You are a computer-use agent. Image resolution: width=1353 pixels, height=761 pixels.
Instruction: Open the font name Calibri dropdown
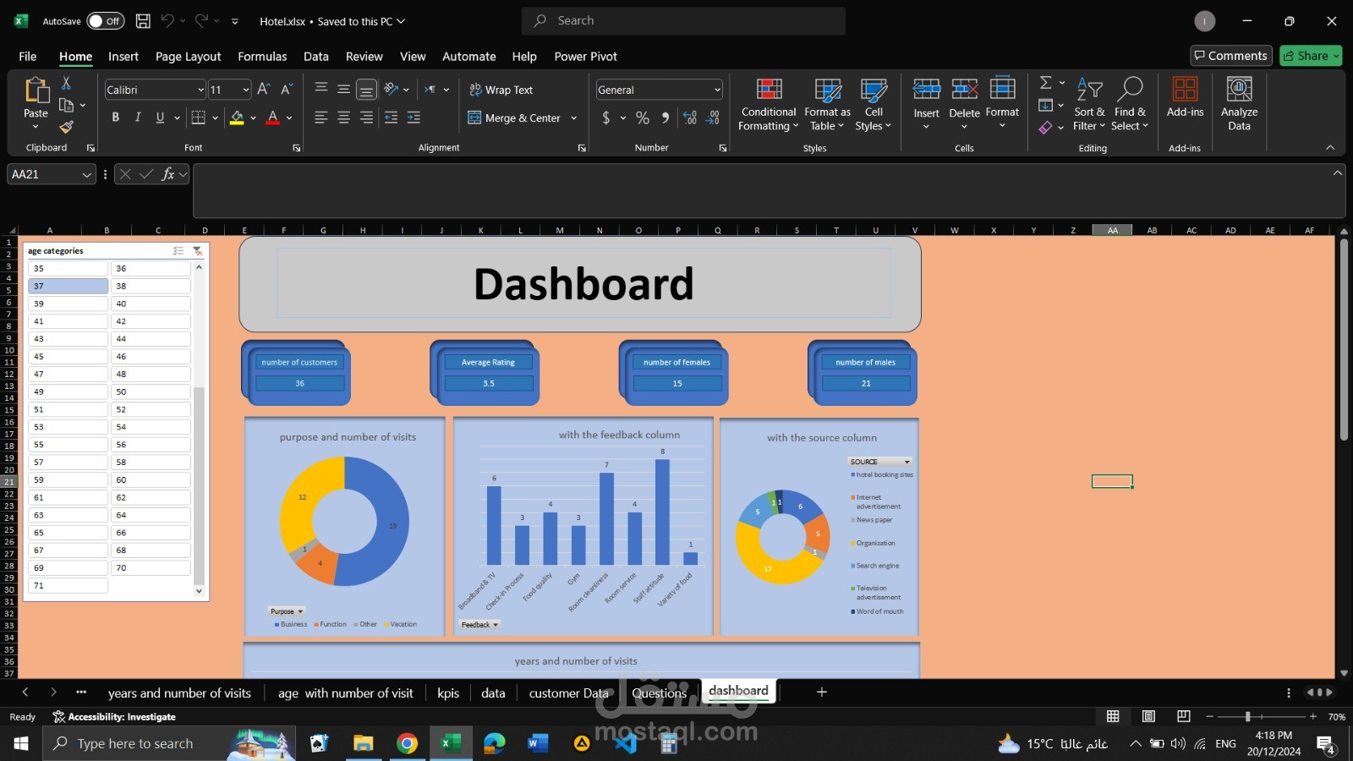coord(200,90)
